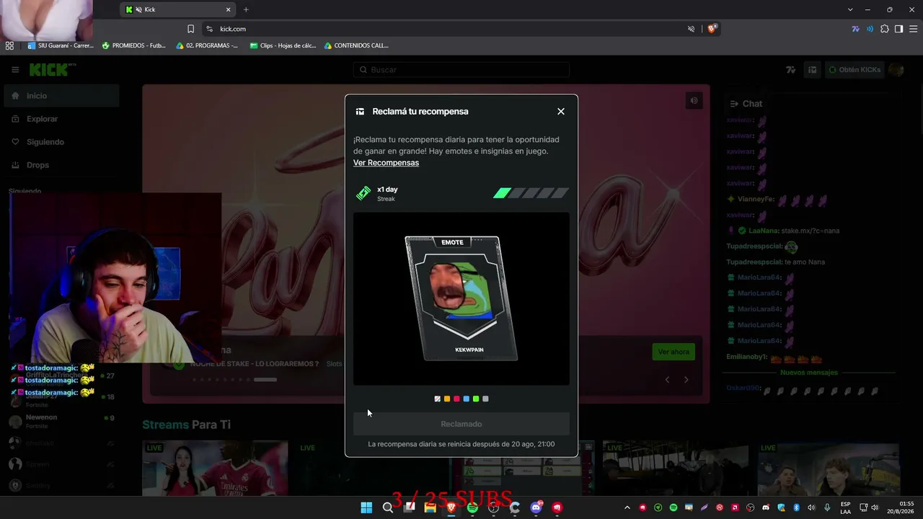Click the disabled Reclamado button
The width and height of the screenshot is (923, 519).
(461, 424)
